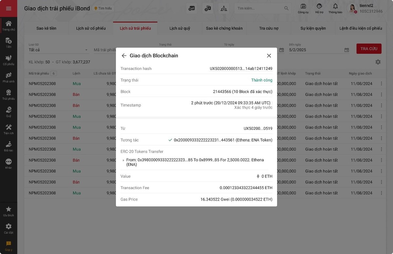Switch to the Lịch sử quỹ tab
393x254 pixels.
[179, 28]
